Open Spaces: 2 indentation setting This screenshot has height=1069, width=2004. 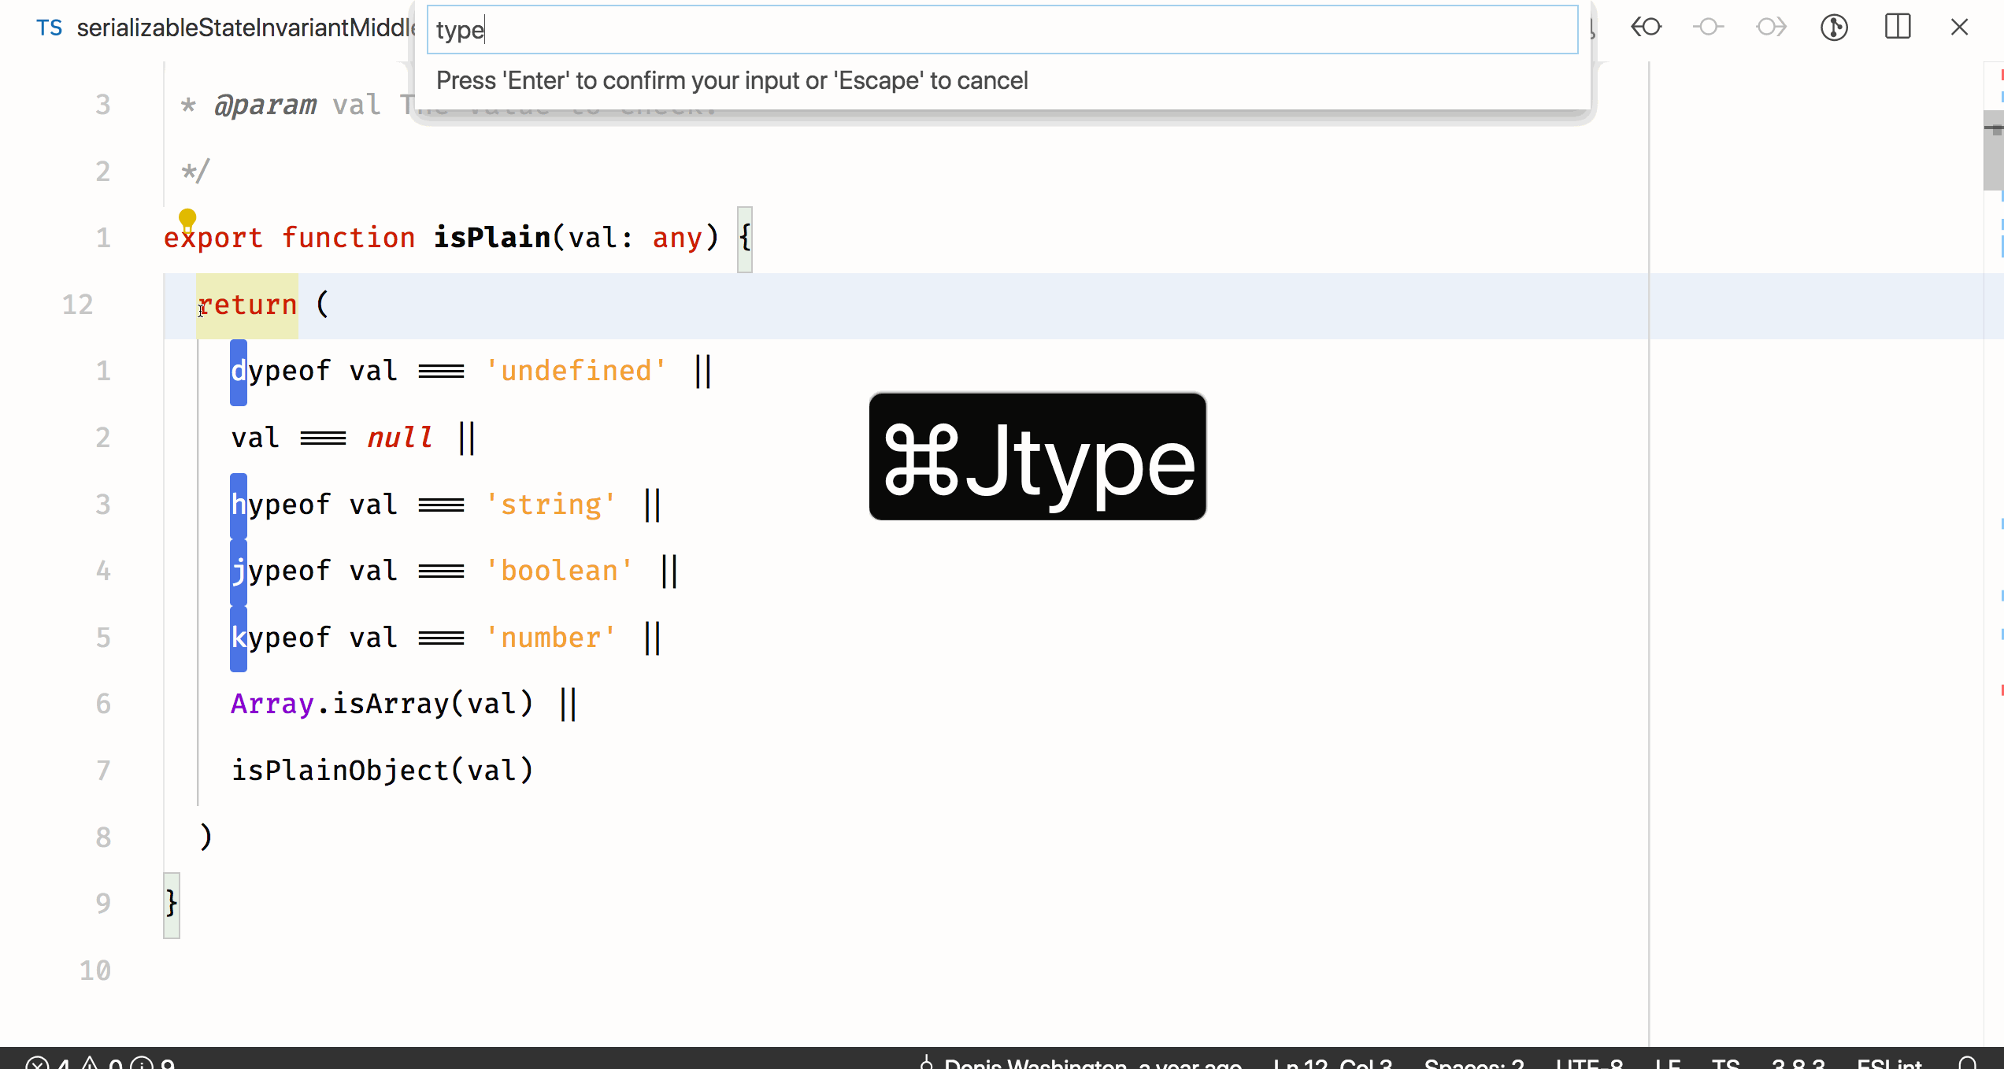[x=1473, y=1063]
